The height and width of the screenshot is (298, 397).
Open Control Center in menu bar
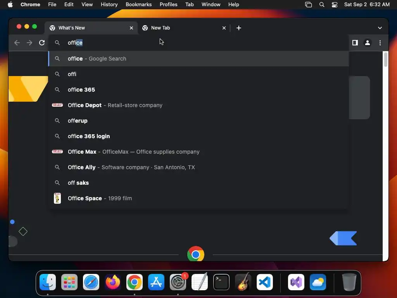point(335,5)
